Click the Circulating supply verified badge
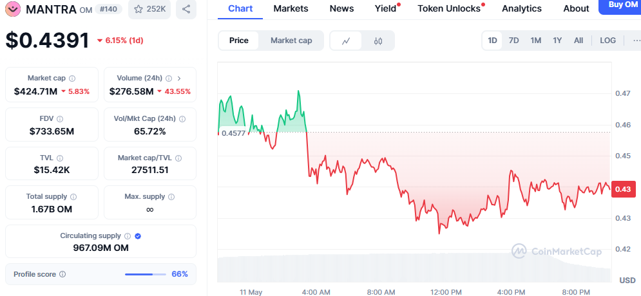Screen dimensions: 641x296 click(x=138, y=236)
